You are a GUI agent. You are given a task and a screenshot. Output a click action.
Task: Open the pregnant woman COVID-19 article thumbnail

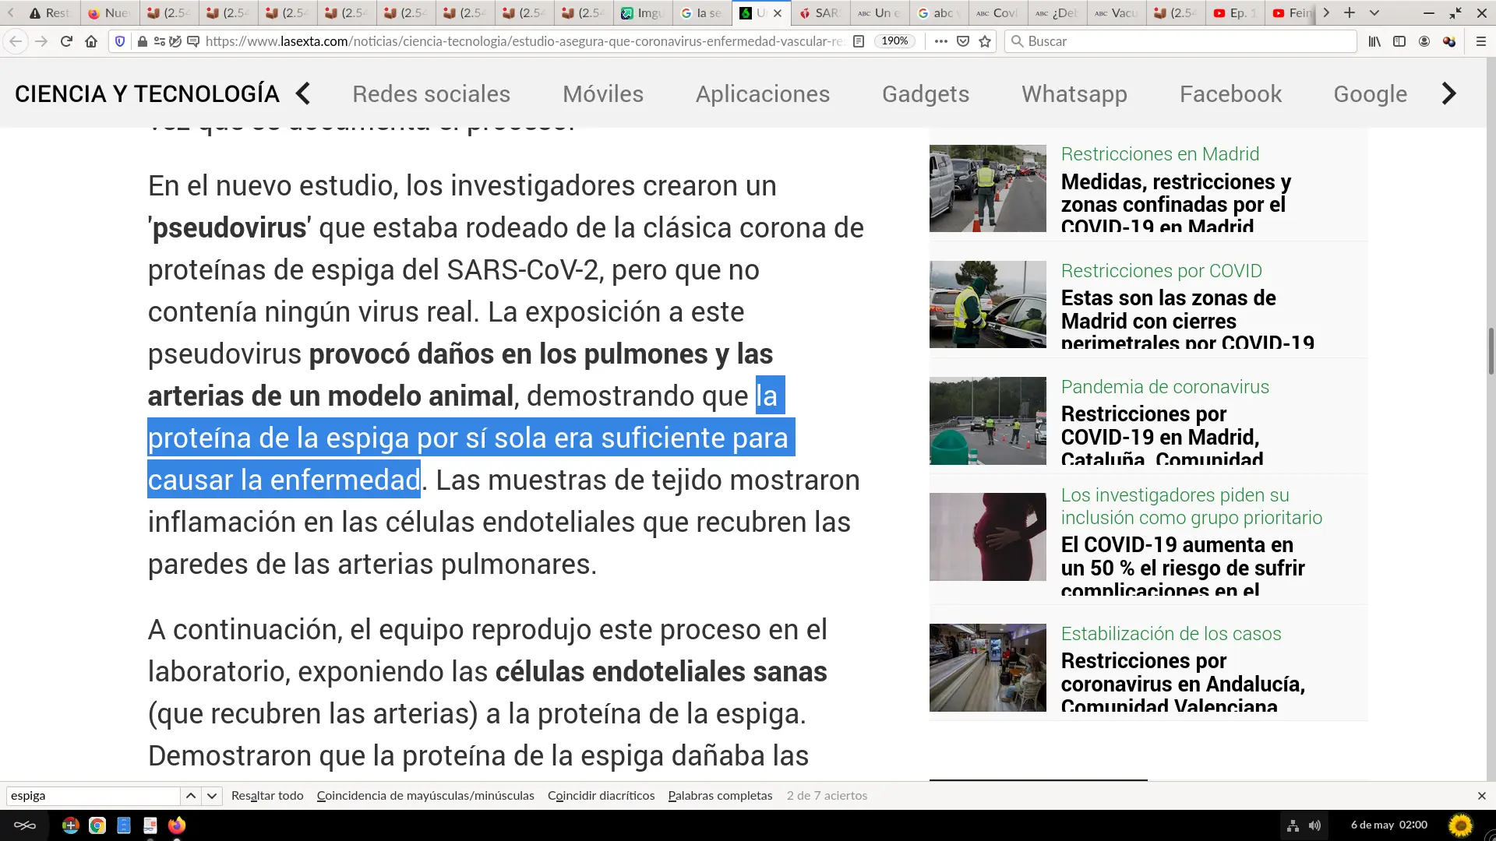coord(987,537)
